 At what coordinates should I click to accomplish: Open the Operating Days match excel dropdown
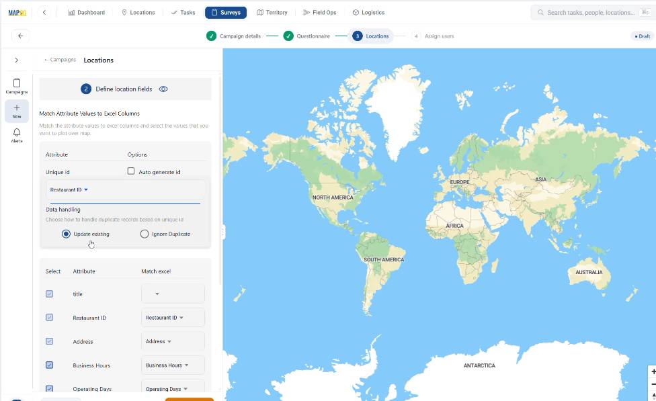(173, 387)
